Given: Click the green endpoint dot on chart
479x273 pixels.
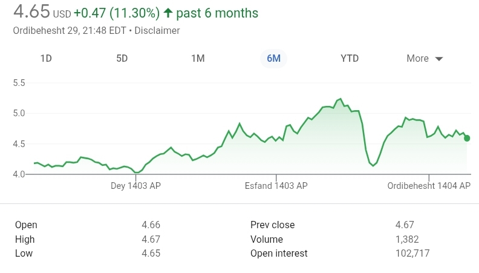Looking at the screenshot, I should (x=467, y=138).
